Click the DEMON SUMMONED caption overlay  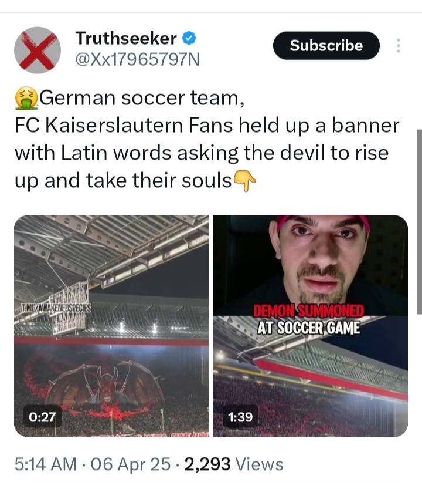(309, 319)
